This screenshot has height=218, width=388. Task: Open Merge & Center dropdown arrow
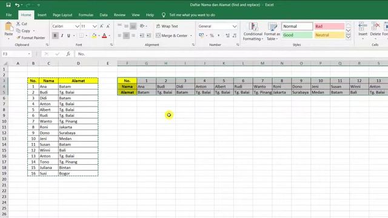pos(191,36)
